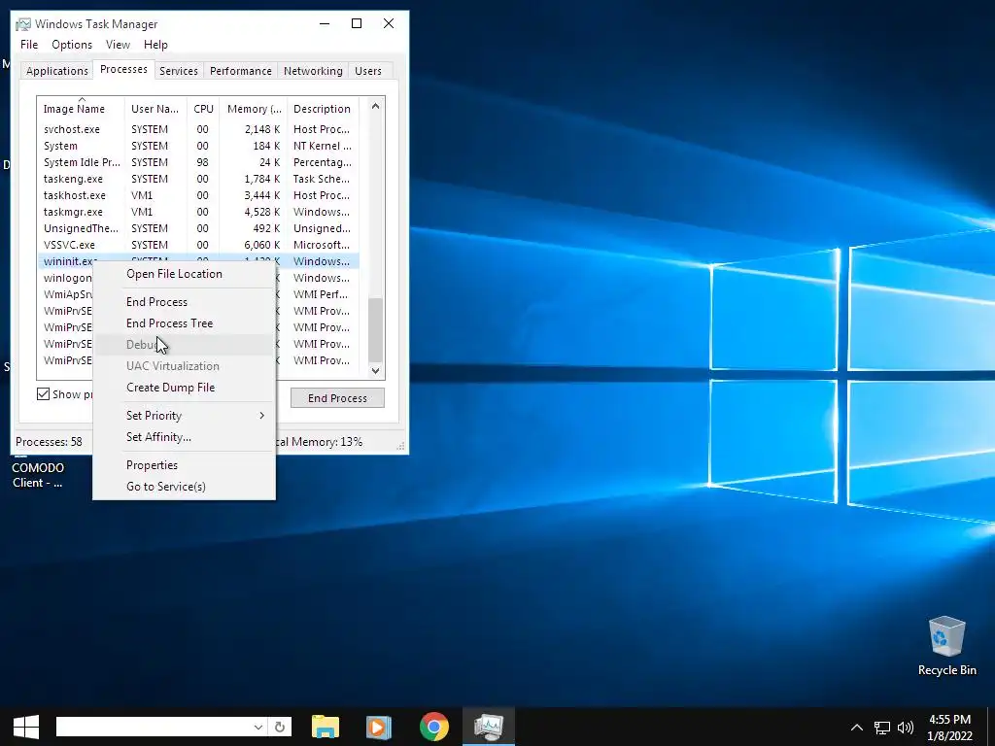Click the NT Kernel description cell
Image resolution: width=995 pixels, height=746 pixels.
323,146
